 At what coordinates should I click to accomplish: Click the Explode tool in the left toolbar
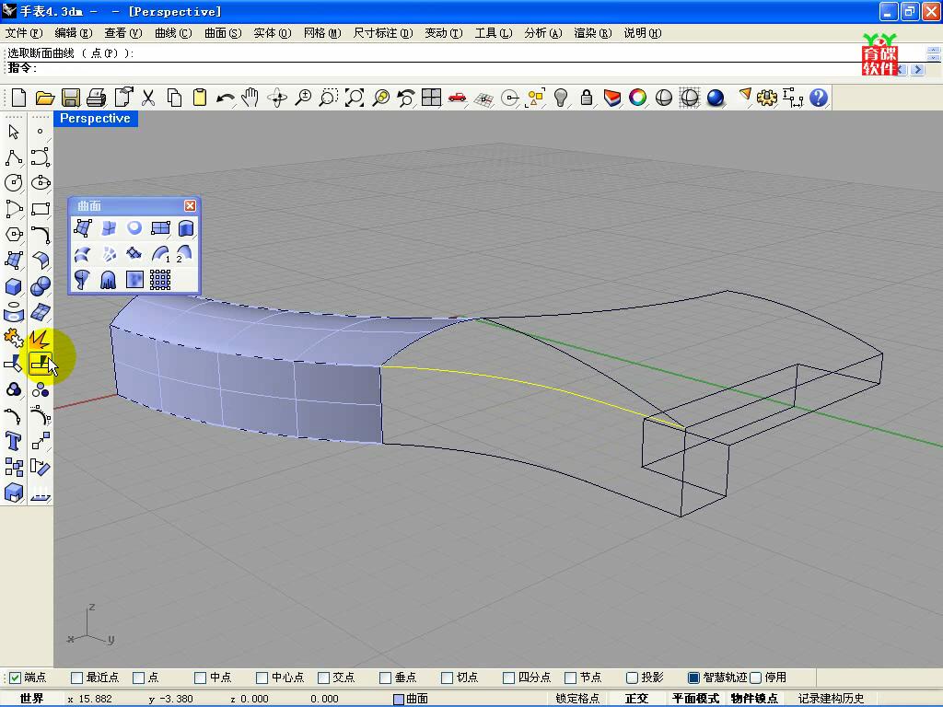pyautogui.click(x=41, y=339)
